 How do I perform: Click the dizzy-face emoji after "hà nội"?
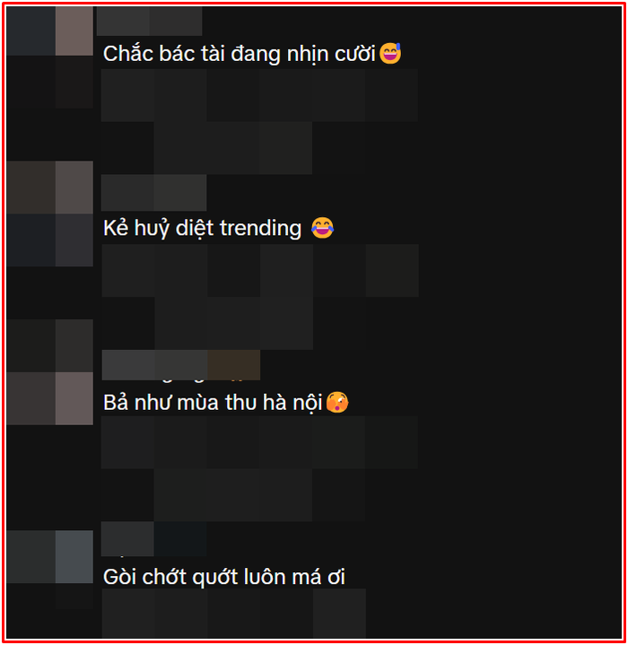pos(337,402)
